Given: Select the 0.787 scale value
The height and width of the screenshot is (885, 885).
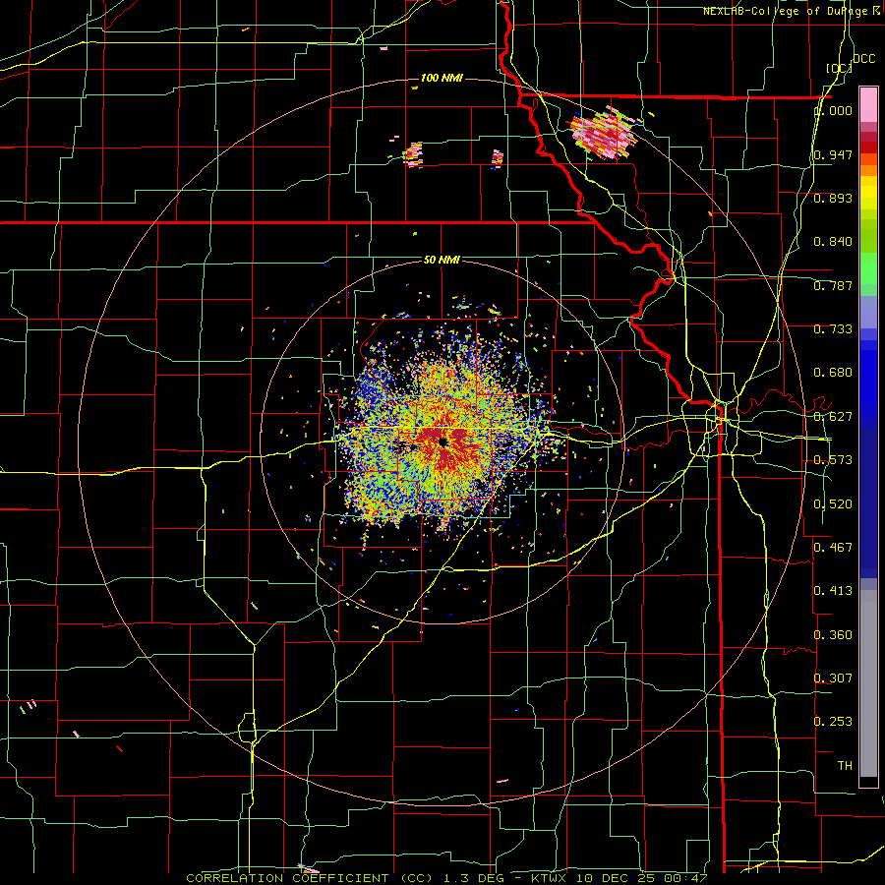Looking at the screenshot, I should [x=833, y=285].
